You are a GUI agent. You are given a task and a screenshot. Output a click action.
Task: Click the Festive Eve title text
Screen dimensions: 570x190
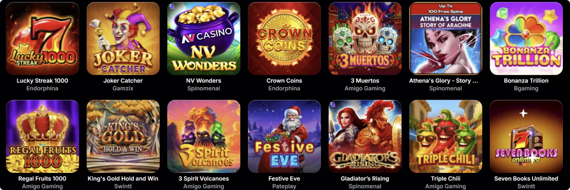pos(284,179)
